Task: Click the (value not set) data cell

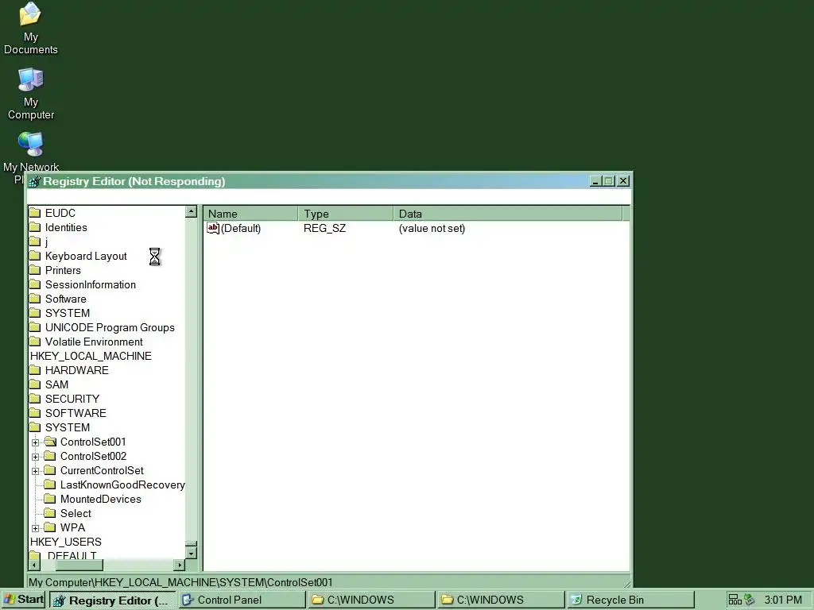Action: tap(432, 228)
